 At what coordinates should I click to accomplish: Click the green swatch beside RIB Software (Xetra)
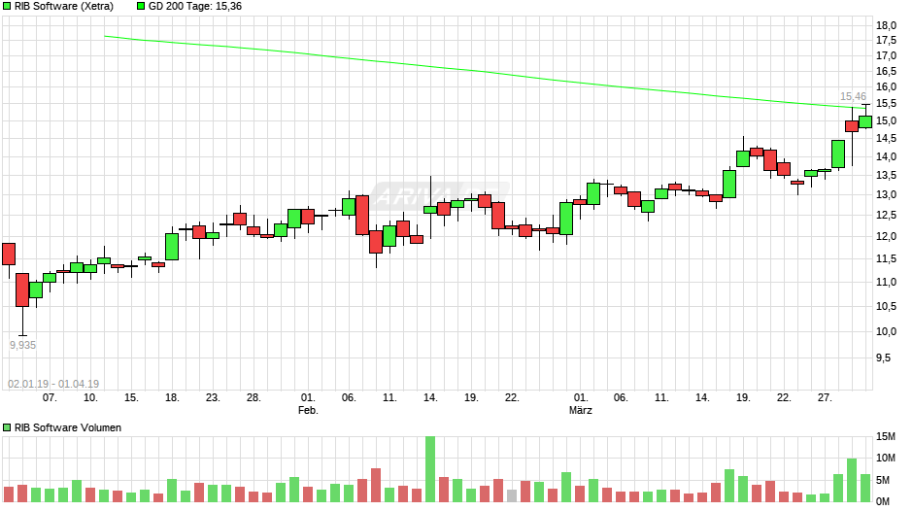pos(7,6)
